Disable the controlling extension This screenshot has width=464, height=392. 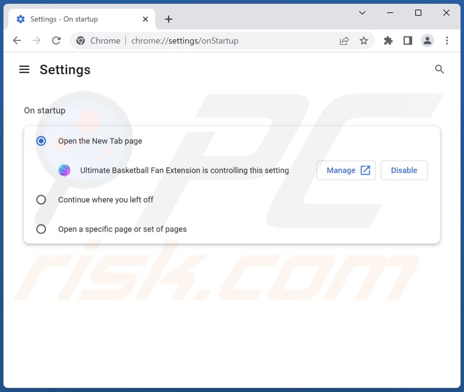click(404, 170)
